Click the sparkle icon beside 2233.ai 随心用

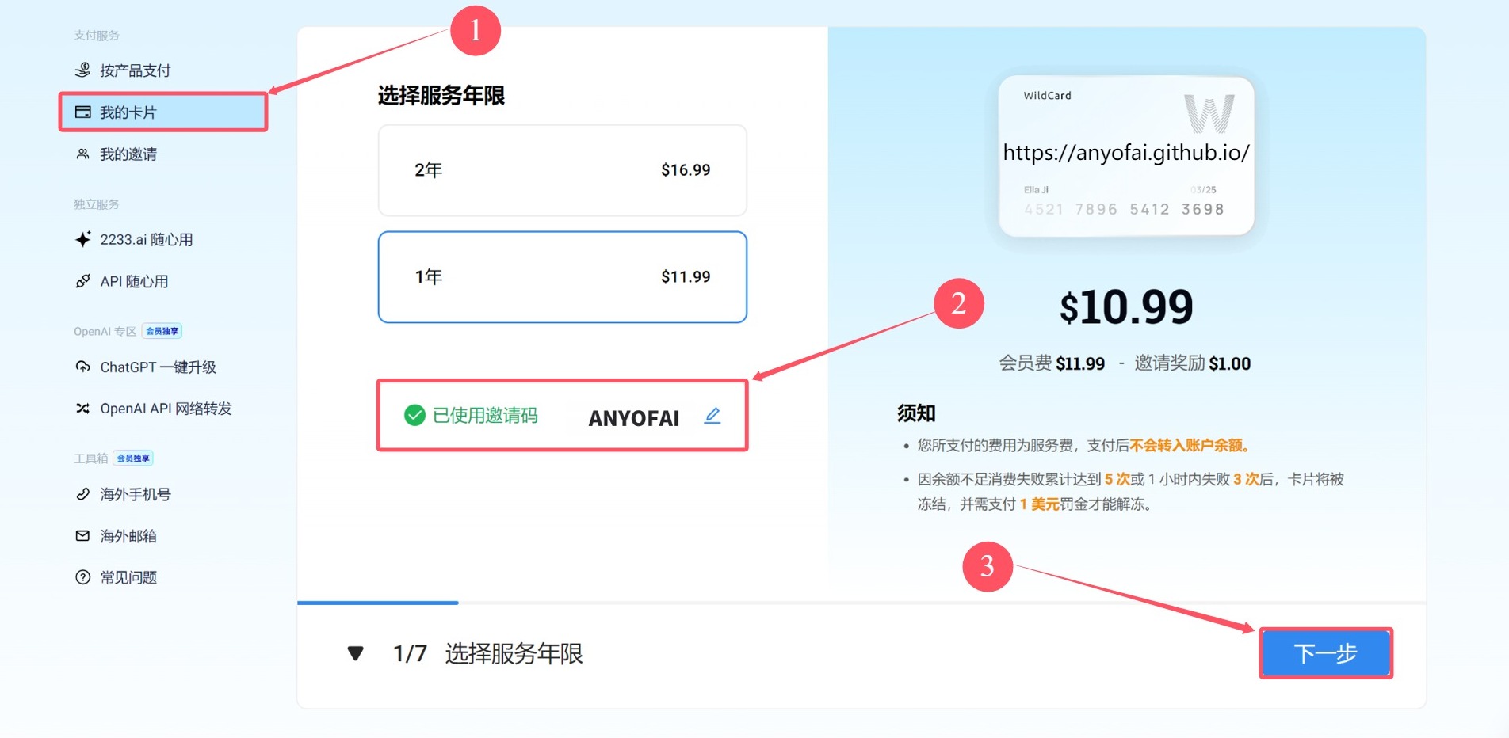[82, 239]
